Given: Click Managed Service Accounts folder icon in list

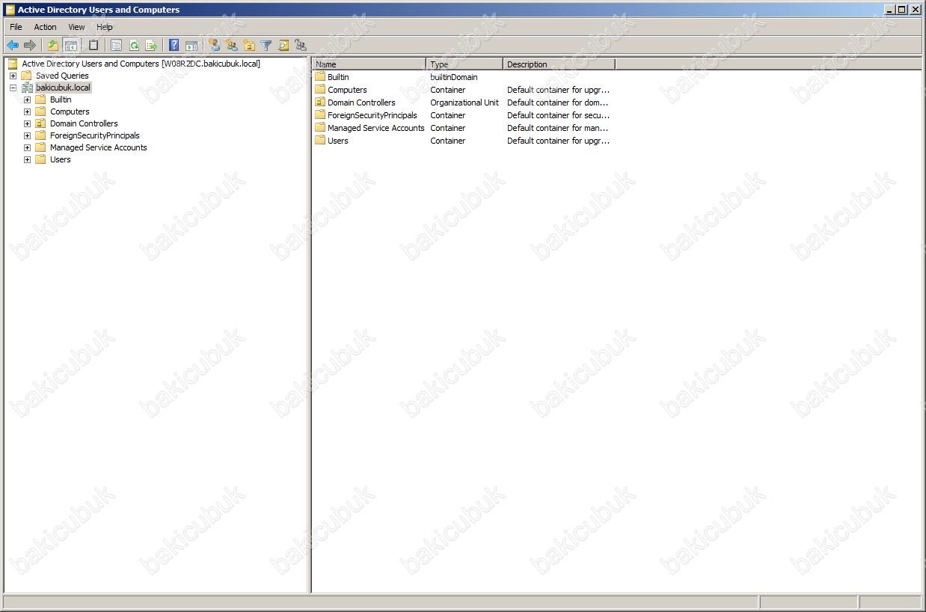Looking at the screenshot, I should 320,128.
